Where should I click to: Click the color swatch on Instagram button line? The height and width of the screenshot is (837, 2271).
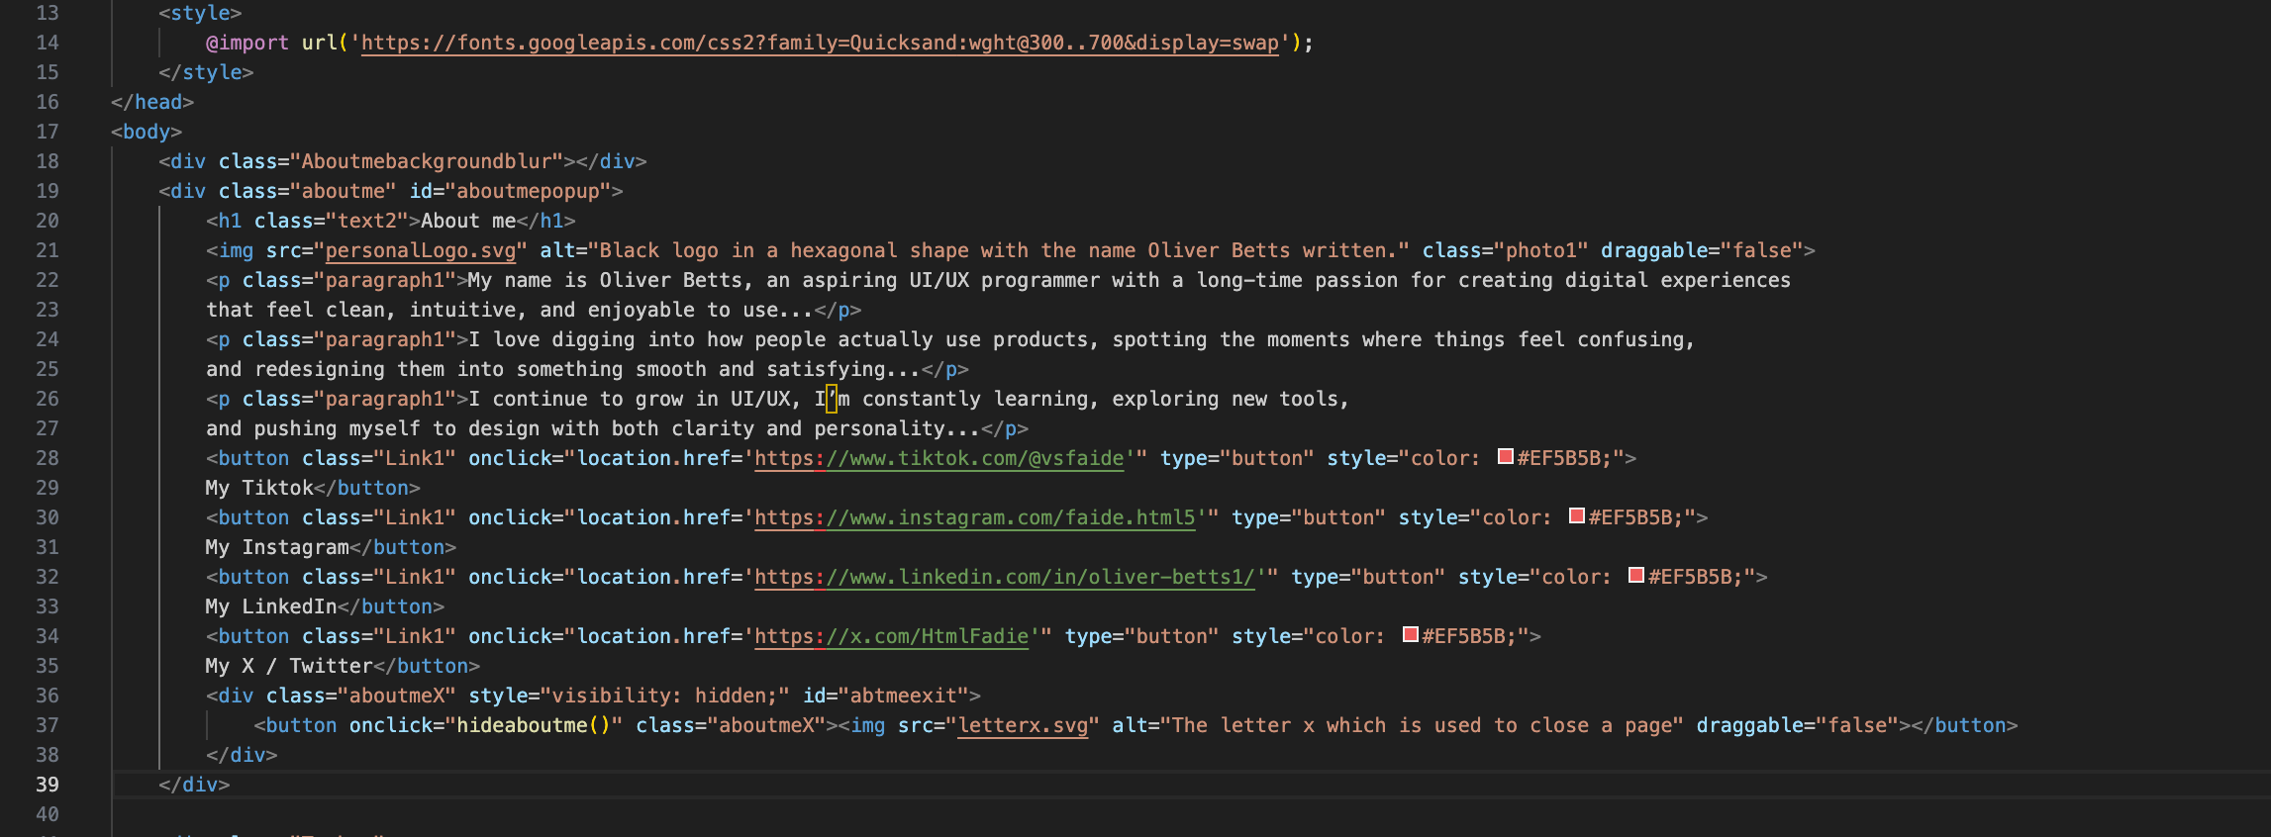coord(1577,516)
